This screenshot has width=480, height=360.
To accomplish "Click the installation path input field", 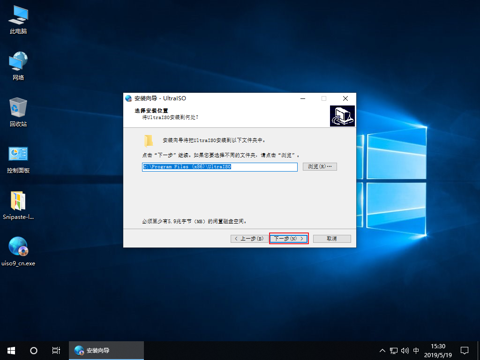I will coord(219,166).
